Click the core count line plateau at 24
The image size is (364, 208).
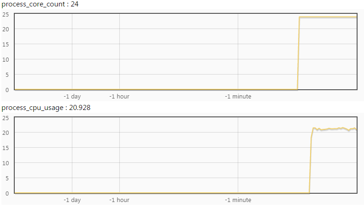click(x=328, y=17)
